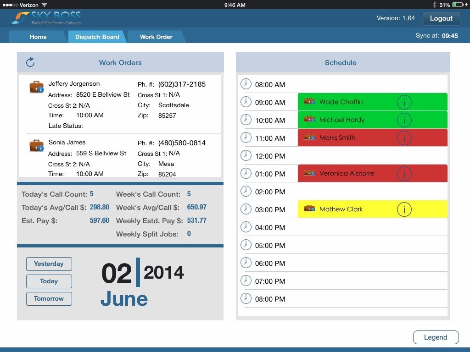Click the clock icon at 09:00 AM
The image size is (470, 352).
246,102
